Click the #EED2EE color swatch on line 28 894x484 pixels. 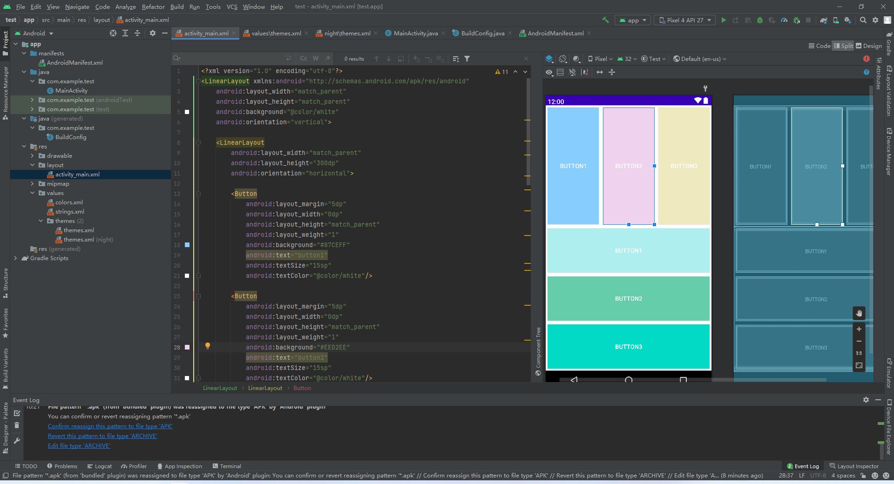coord(187,347)
